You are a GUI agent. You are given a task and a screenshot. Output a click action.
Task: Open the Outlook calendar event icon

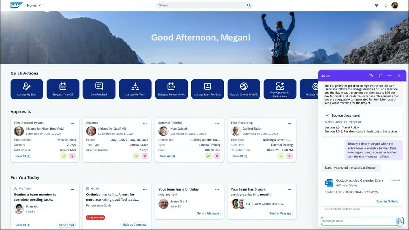(329, 183)
